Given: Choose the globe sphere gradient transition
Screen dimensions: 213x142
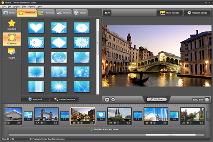Looking at the screenshot, I should click(x=59, y=57).
